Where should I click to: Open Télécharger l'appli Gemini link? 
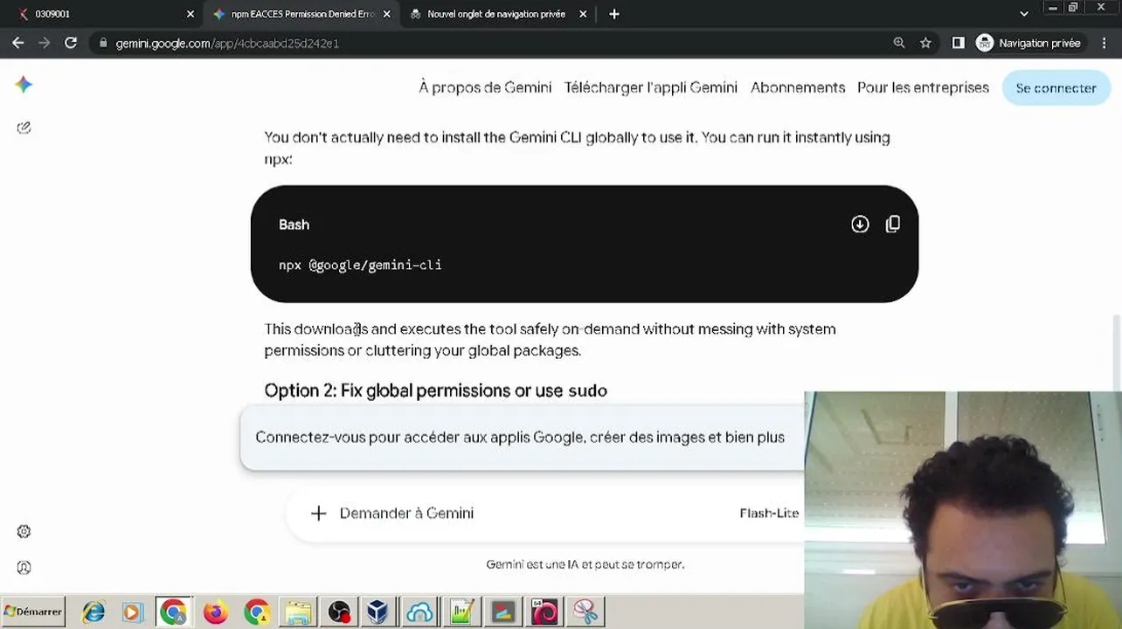pos(651,87)
